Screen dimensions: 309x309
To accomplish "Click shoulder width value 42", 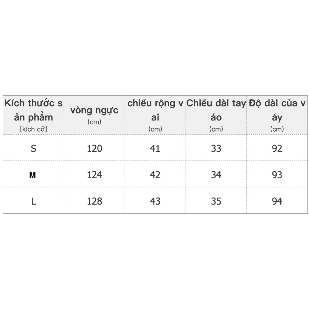I will click(x=155, y=174).
